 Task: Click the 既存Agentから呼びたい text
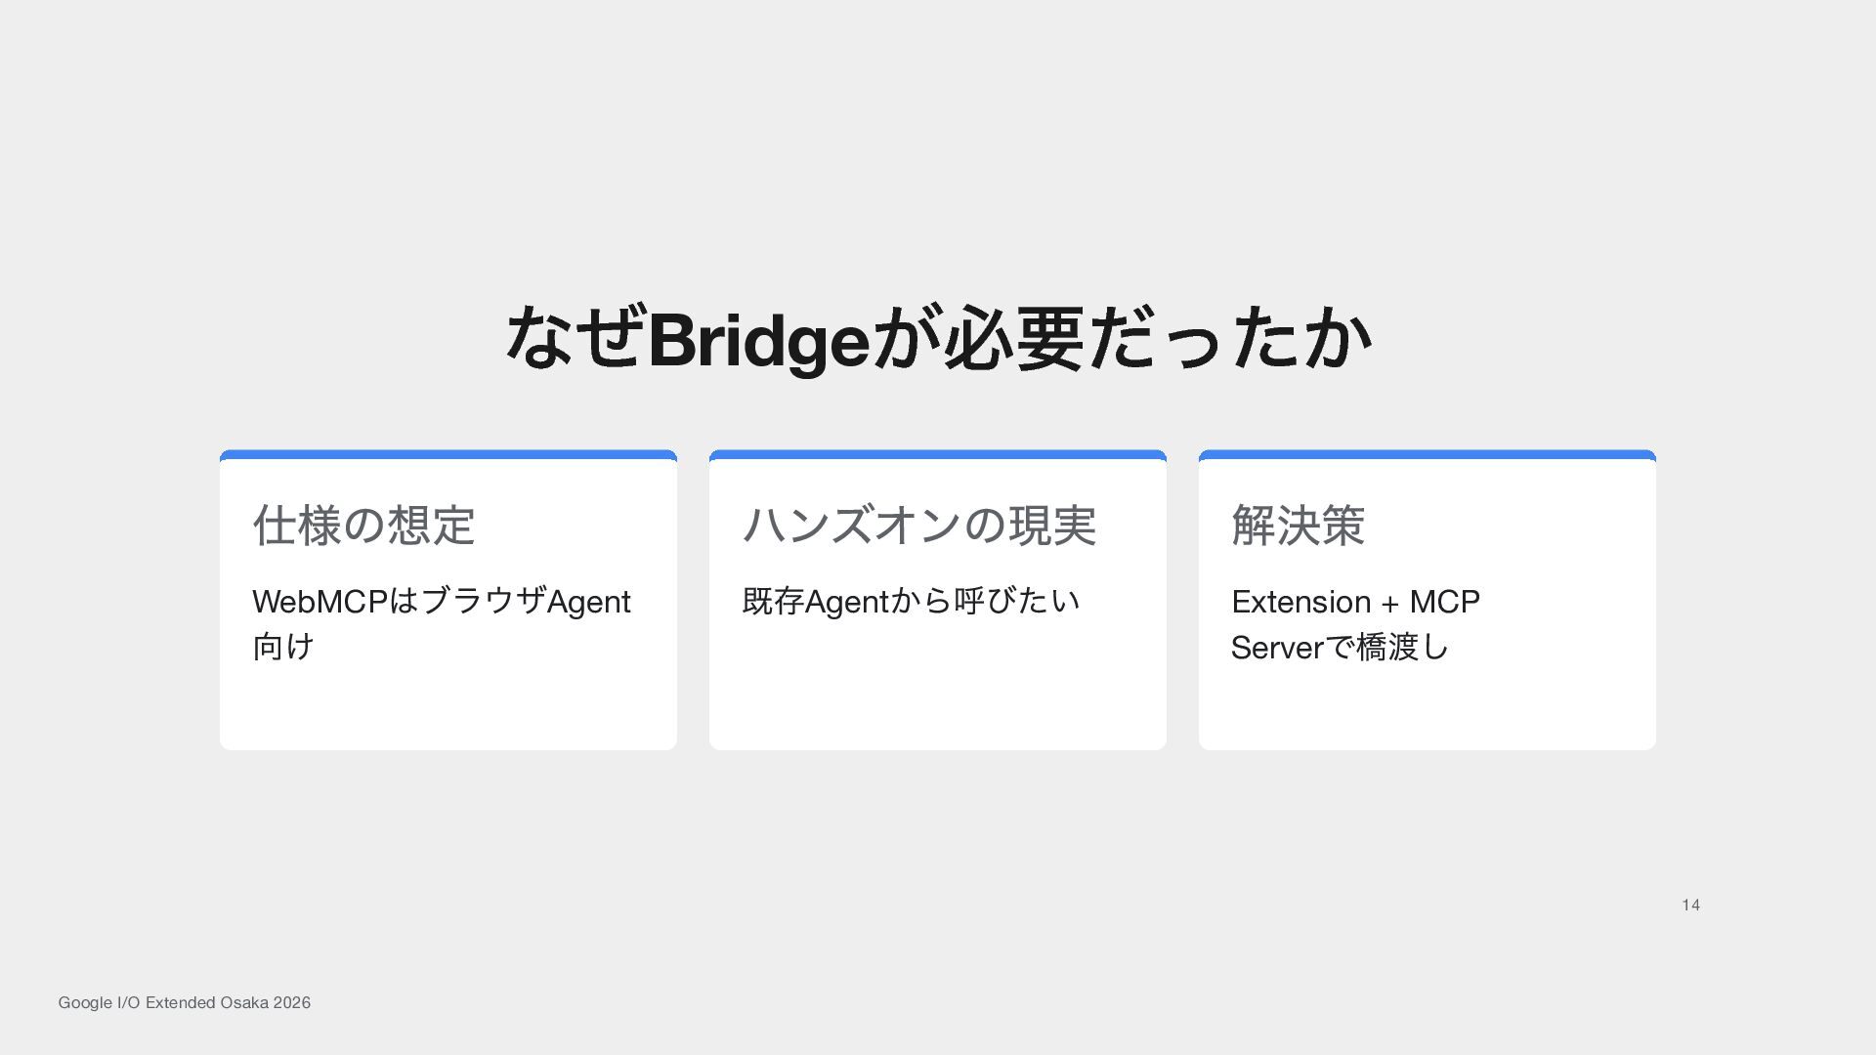pyautogui.click(x=911, y=601)
